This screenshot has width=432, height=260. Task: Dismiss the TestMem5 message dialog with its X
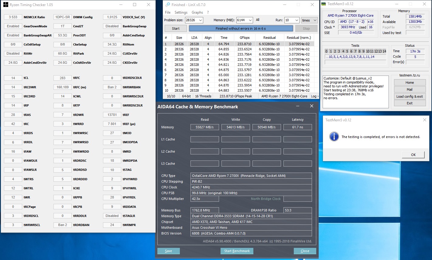tap(425, 120)
